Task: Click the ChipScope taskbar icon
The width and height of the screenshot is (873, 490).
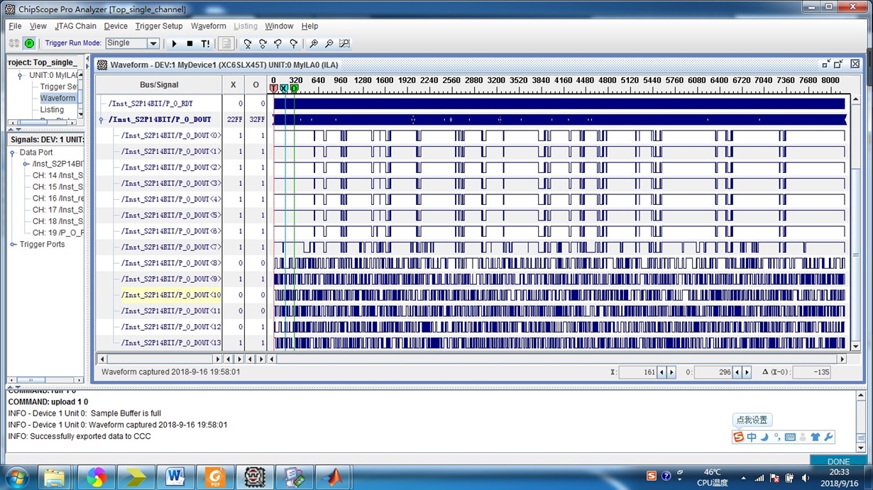Action: point(254,477)
